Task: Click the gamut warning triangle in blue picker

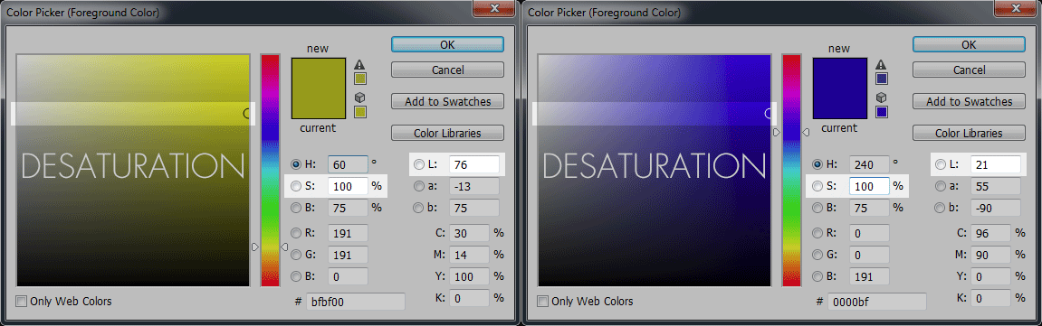Action: pyautogui.click(x=881, y=65)
